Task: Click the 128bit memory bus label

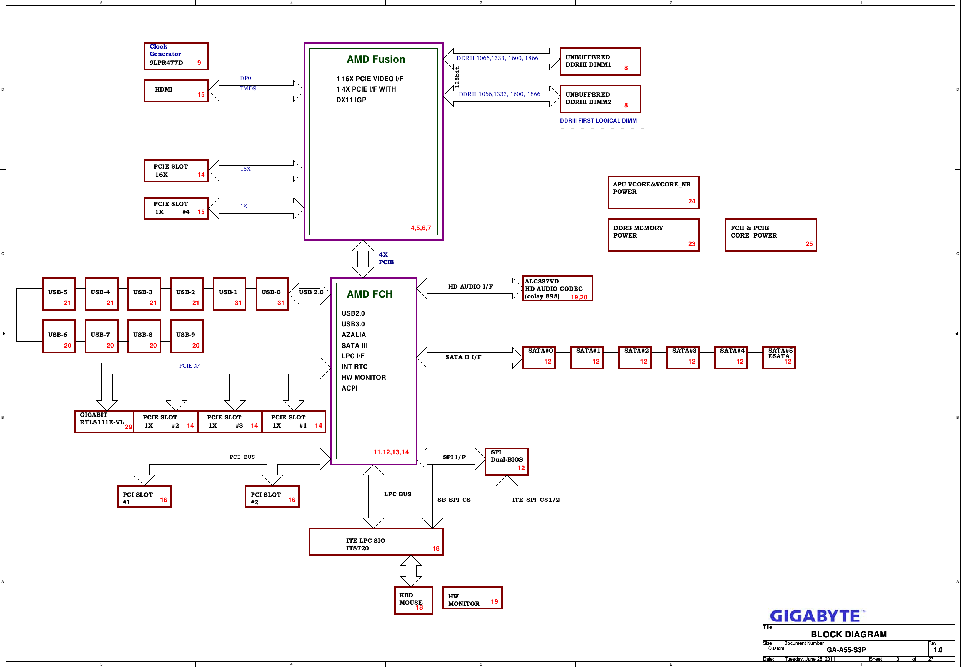Action: (457, 77)
